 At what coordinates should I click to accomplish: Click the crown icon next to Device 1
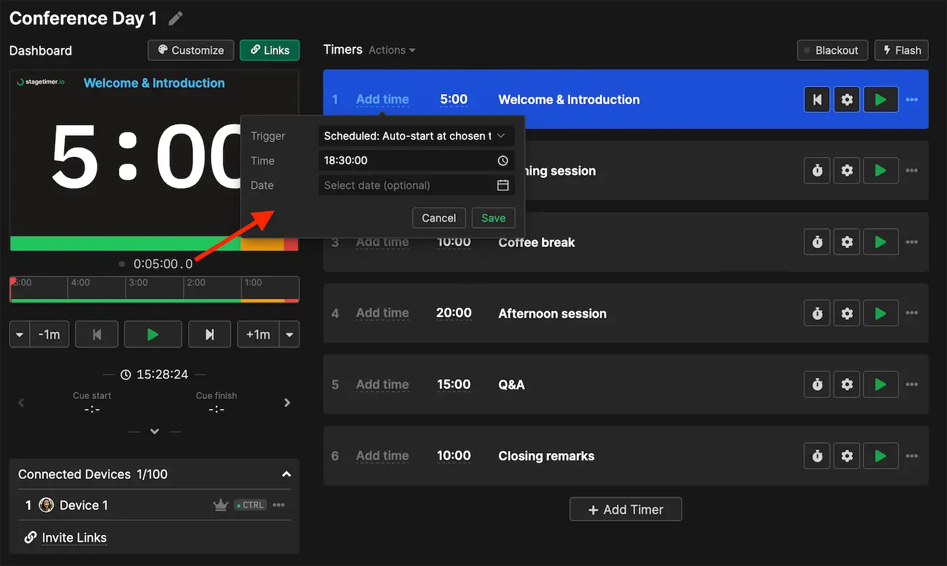pyautogui.click(x=221, y=504)
